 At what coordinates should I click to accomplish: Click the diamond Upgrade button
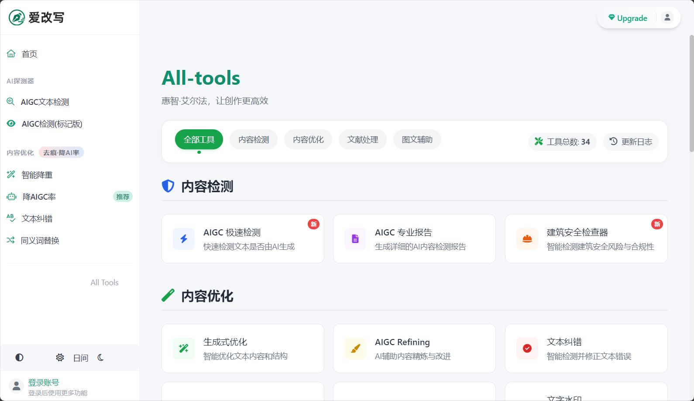click(628, 18)
